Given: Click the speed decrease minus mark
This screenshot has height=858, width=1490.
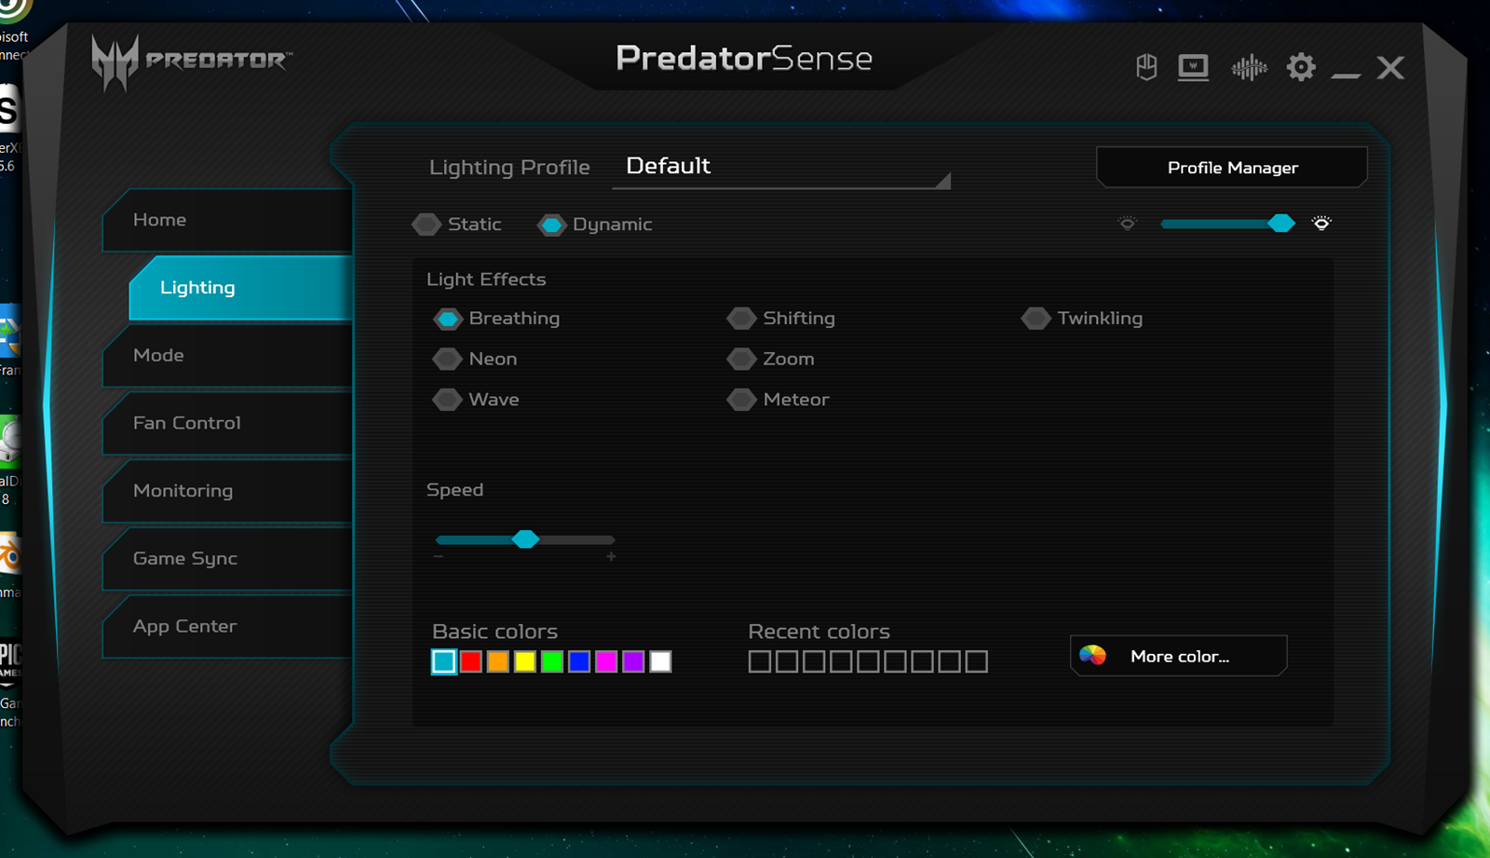Looking at the screenshot, I should click(x=439, y=556).
